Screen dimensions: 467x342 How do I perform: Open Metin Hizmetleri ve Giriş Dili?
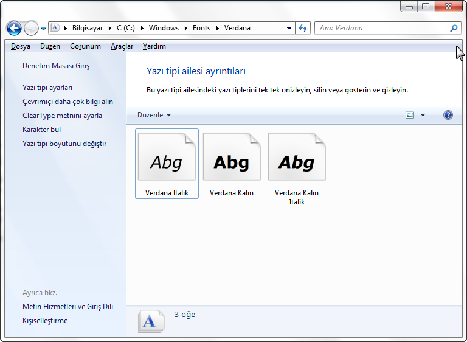[x=67, y=307]
